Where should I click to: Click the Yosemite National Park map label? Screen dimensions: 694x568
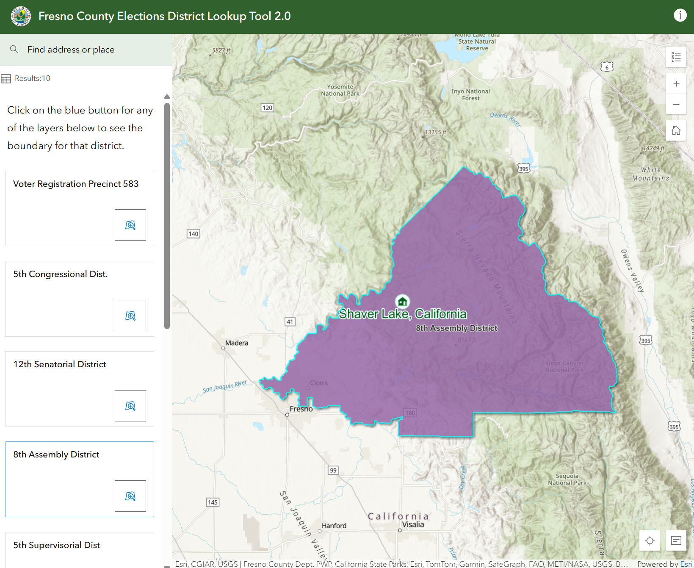340,90
